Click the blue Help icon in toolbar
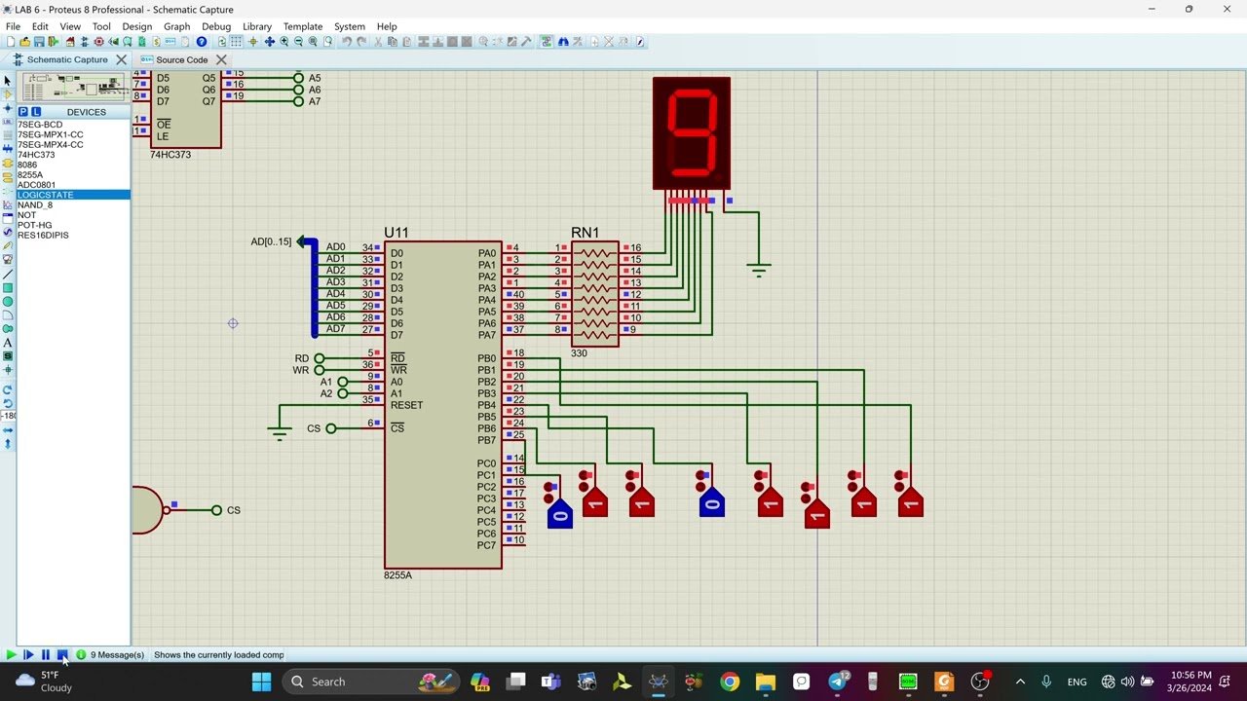Screen dimensions: 1247x701 pos(202,42)
